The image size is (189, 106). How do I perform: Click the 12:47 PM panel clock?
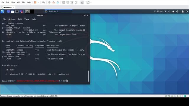tap(158, 11)
